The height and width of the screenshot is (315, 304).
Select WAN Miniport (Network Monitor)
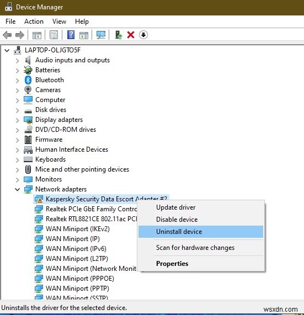coord(91,269)
